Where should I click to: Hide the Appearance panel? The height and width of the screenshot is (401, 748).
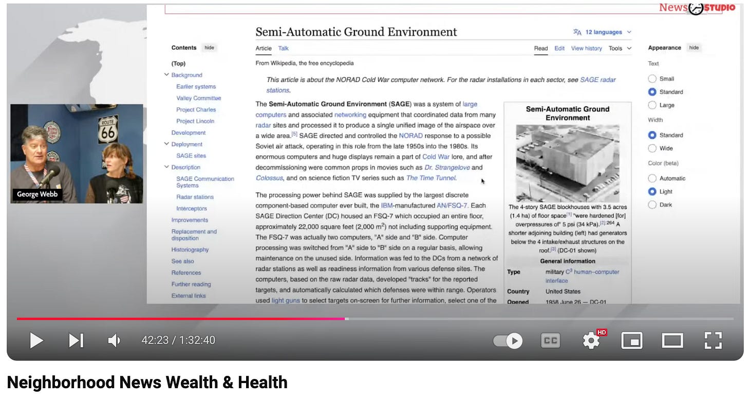pos(694,48)
